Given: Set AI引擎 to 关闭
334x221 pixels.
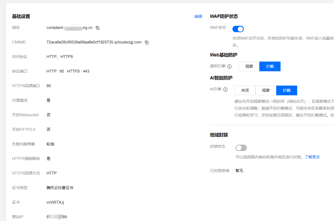Looking at the screenshot, I should [x=245, y=90].
